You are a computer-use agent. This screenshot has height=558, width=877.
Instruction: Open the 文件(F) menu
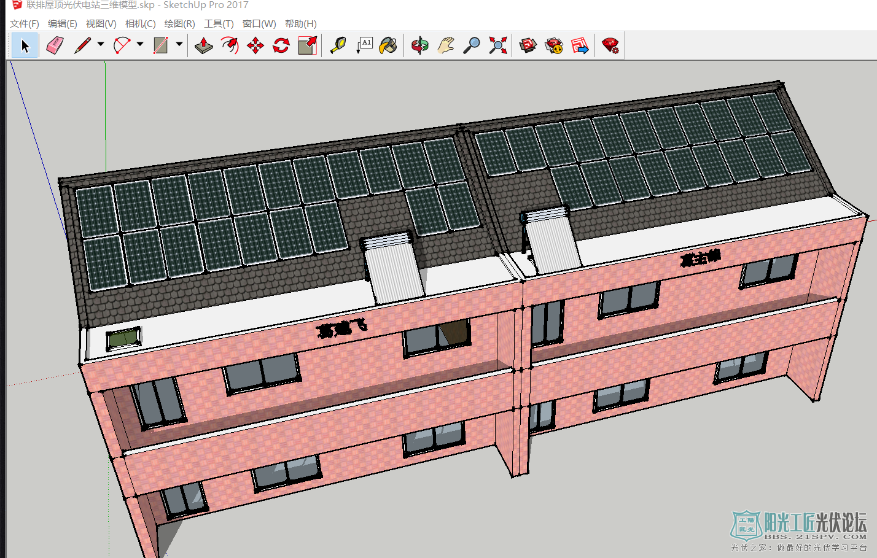[x=24, y=23]
